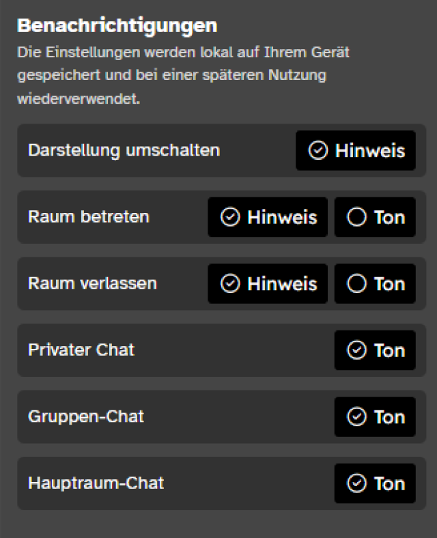The image size is (437, 538).
Task: Select the Darstellung umschalten row label
Action: point(124,150)
